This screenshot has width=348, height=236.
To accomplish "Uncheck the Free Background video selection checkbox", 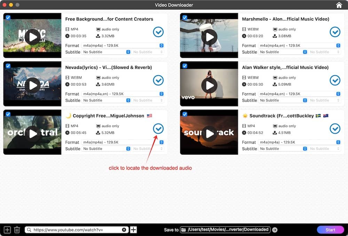I will click(x=8, y=17).
